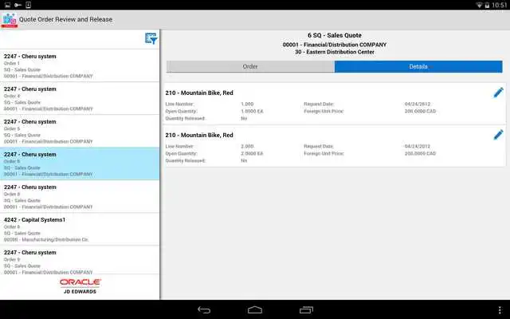Click the '2.0000 EA' open quantity value
This screenshot has height=319, width=510.
[252, 153]
